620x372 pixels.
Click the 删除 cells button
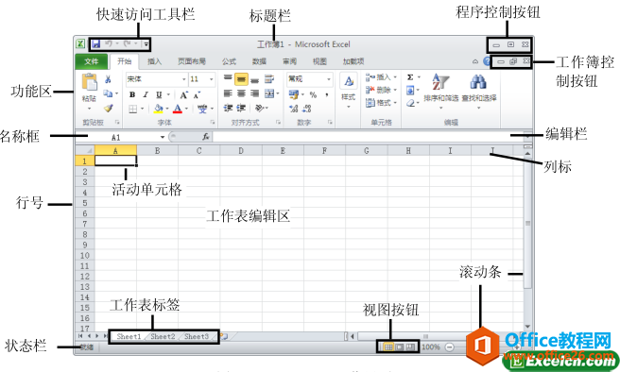tap(381, 90)
